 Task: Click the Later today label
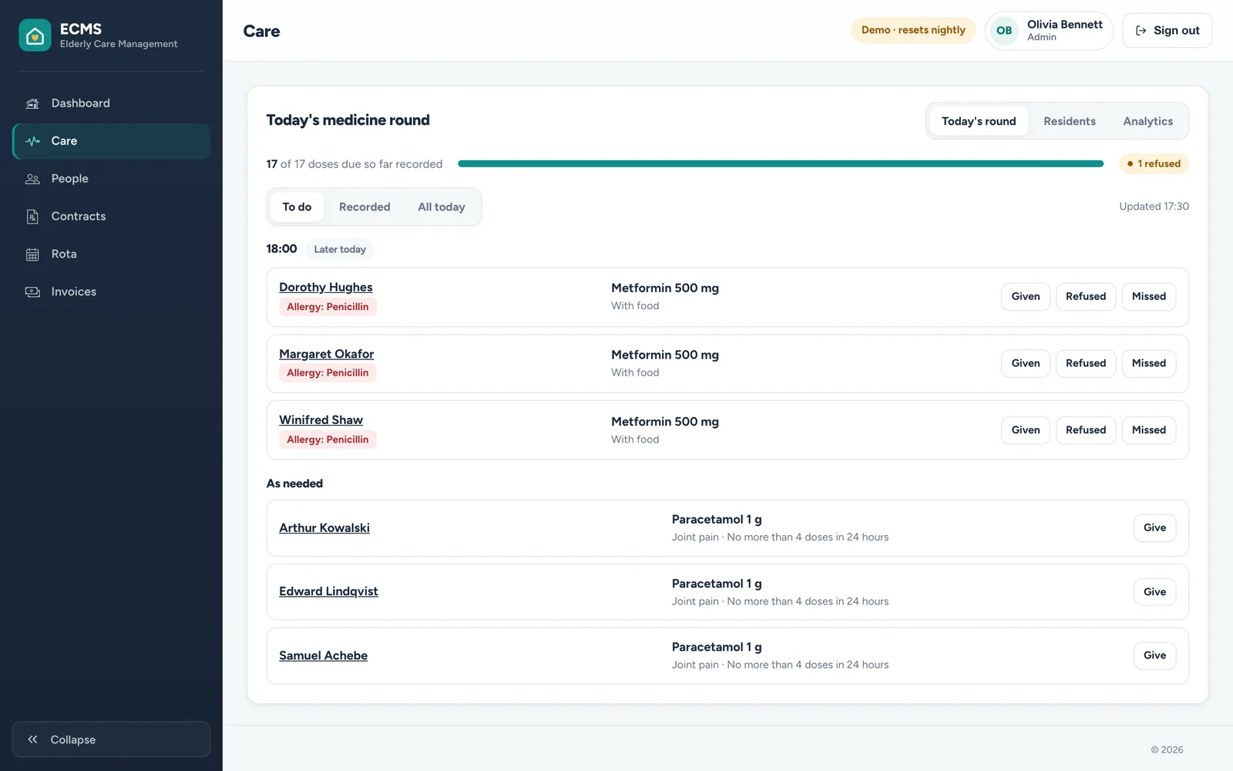(x=340, y=249)
